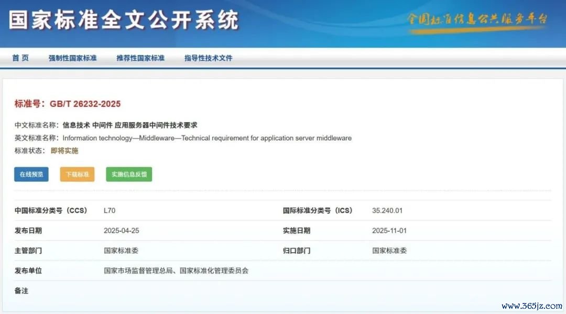This screenshot has height=314, width=566.
Task: Open the 首页 navigation tab
Action: click(20, 58)
